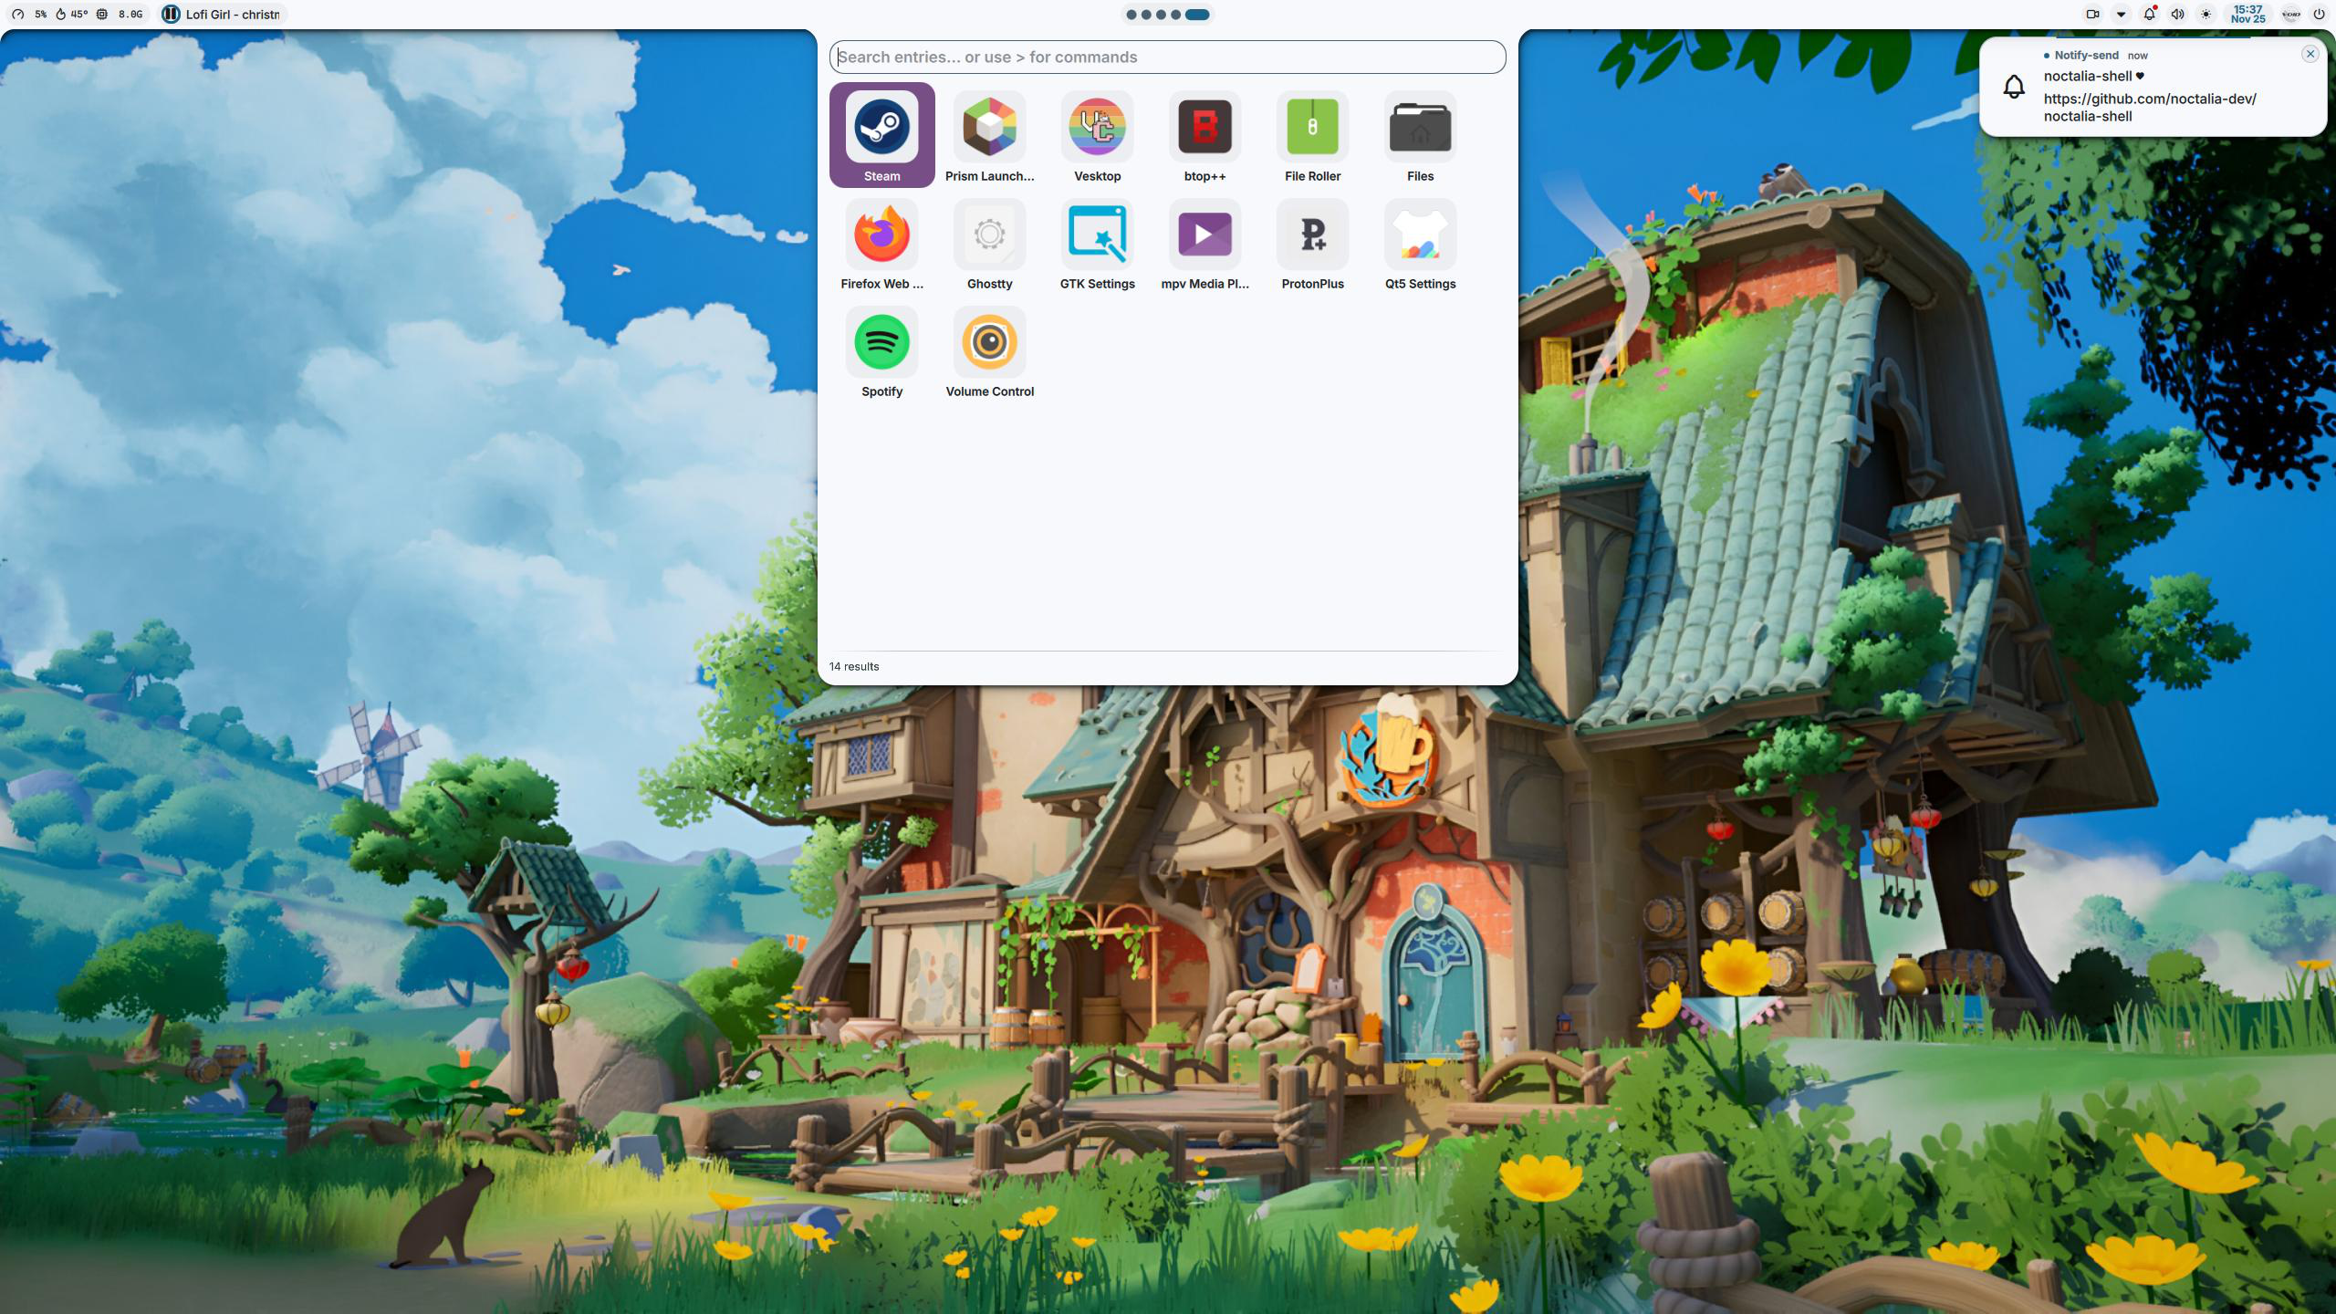Toggle the screen recorder in top bar
This screenshot has height=1314, width=2336.
pyautogui.click(x=2092, y=15)
